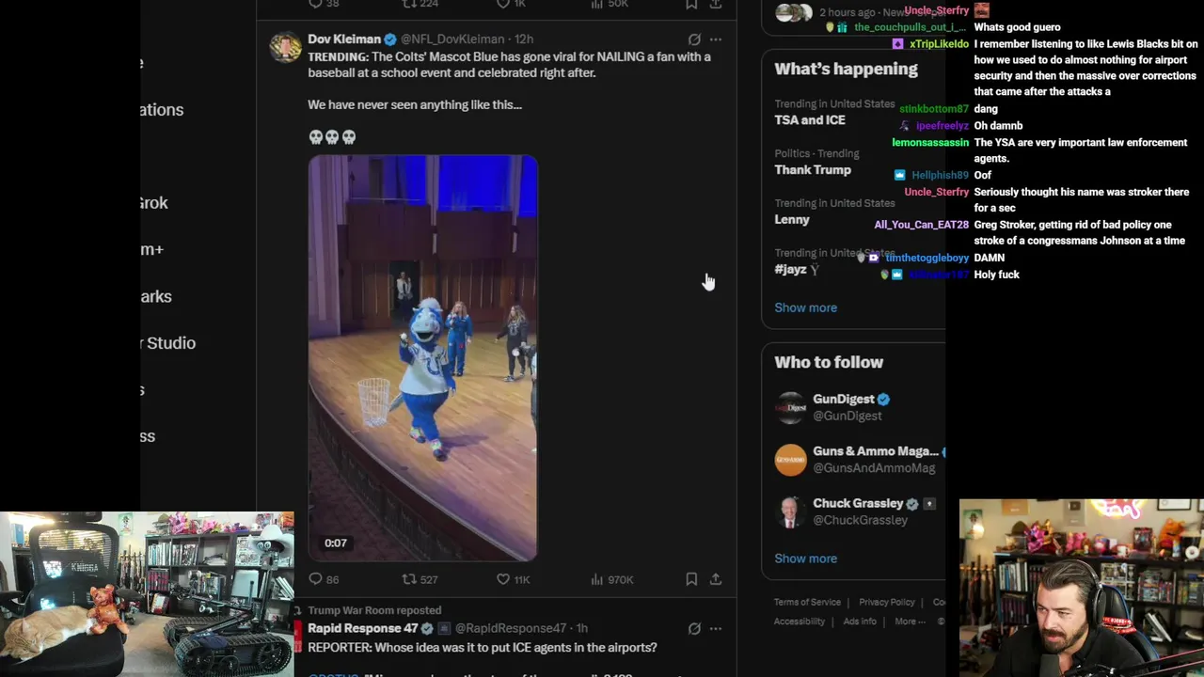Open Creator Studio in left navigation
The height and width of the screenshot is (677, 1204).
(x=169, y=343)
